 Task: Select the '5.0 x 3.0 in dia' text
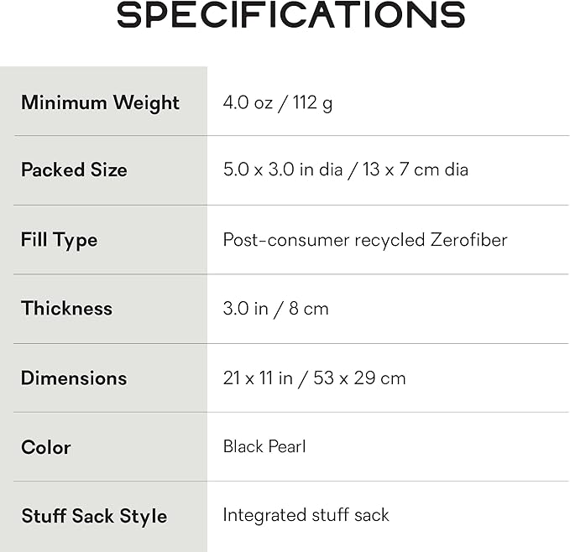pyautogui.click(x=282, y=169)
